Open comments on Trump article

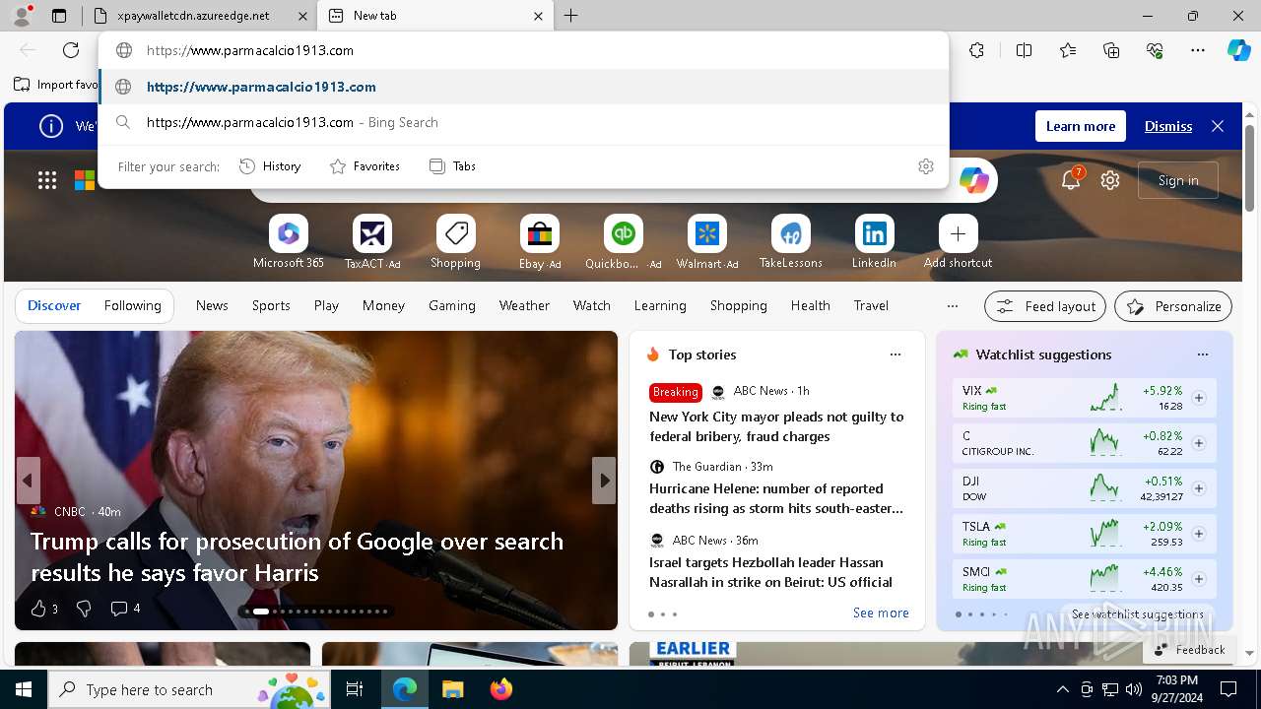coord(119,609)
